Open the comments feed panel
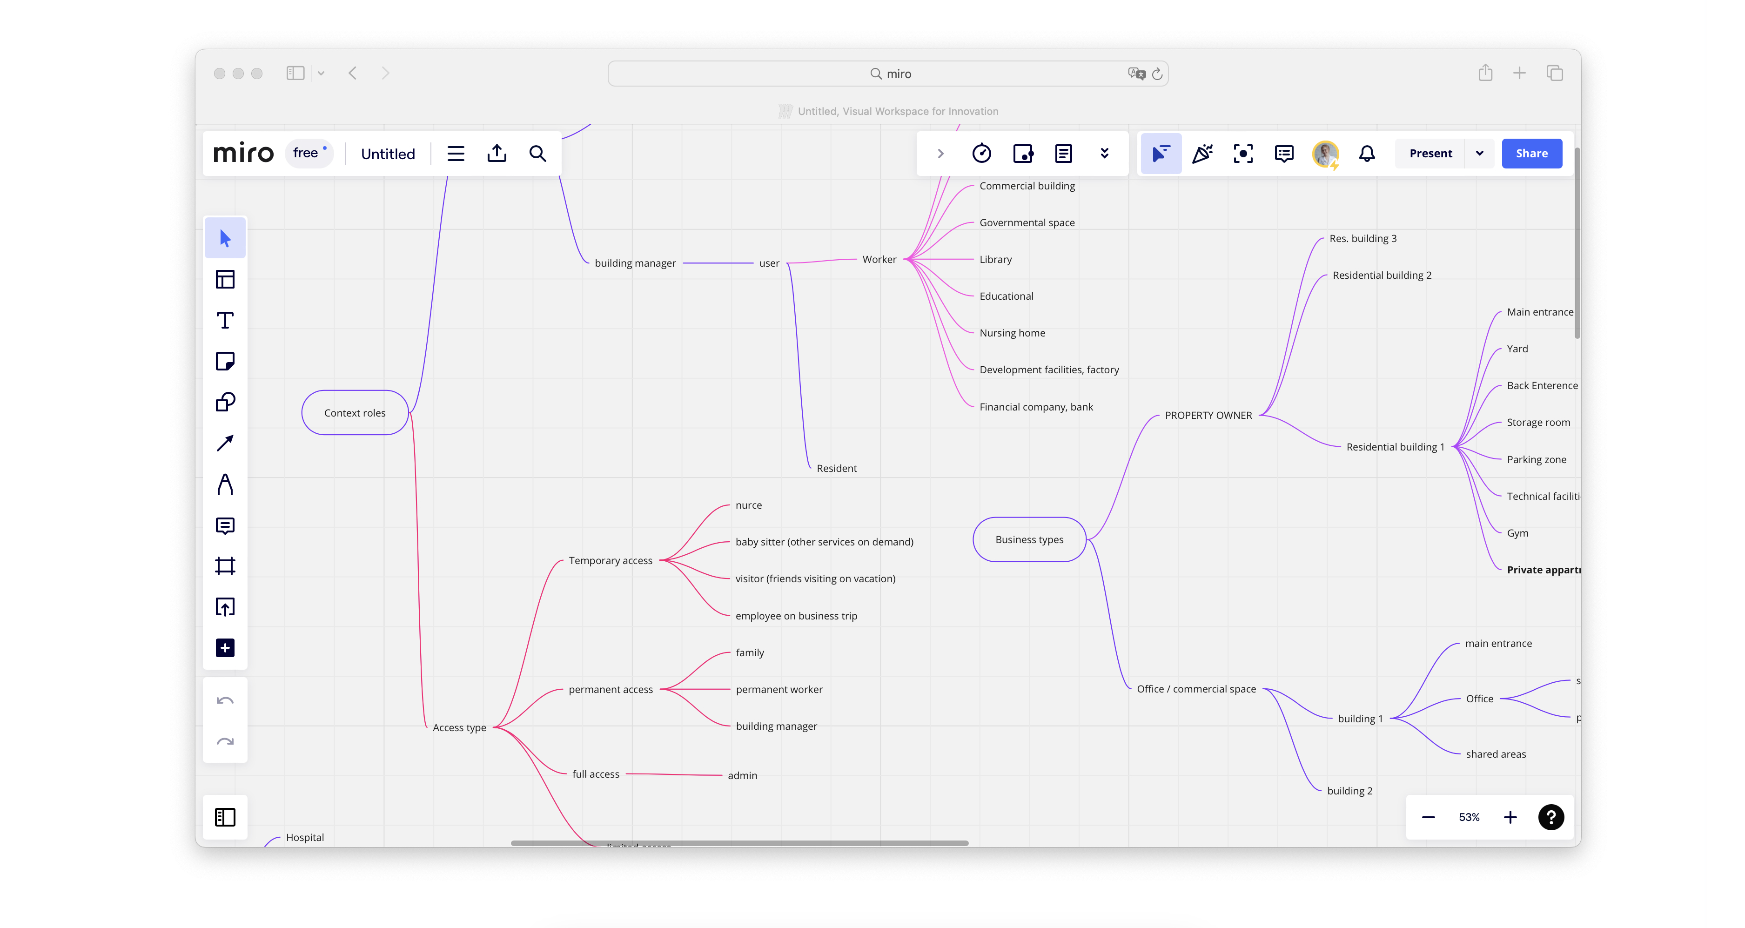This screenshot has height=928, width=1745. click(1284, 154)
